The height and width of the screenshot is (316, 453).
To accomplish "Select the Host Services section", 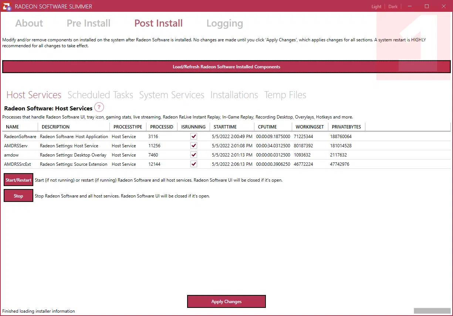I will [x=34, y=95].
